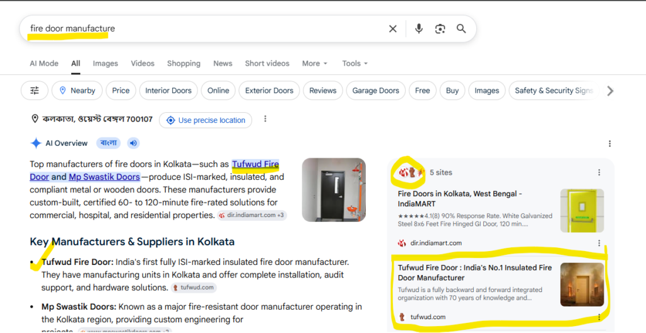Expand the Tools dropdown

point(355,64)
